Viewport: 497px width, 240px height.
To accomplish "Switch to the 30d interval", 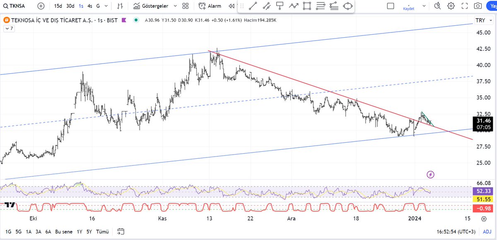I will point(70,6).
